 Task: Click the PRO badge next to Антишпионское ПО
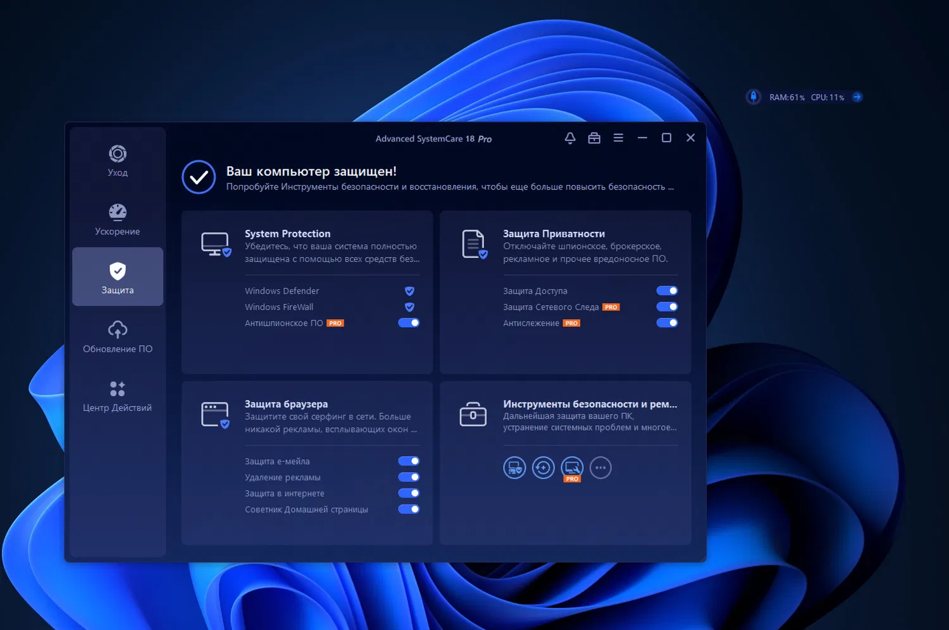point(335,323)
